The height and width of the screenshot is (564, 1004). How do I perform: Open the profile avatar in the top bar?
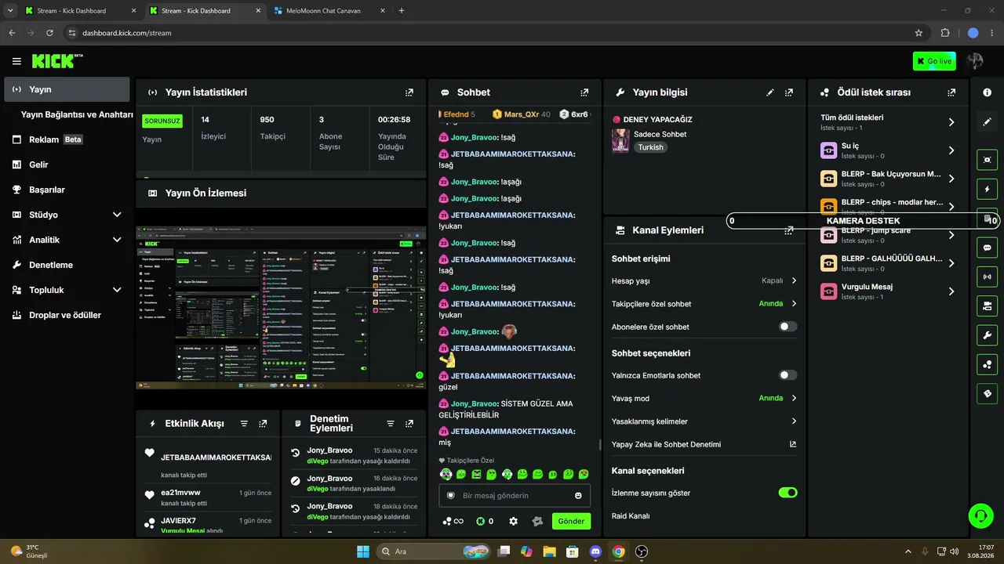point(975,61)
